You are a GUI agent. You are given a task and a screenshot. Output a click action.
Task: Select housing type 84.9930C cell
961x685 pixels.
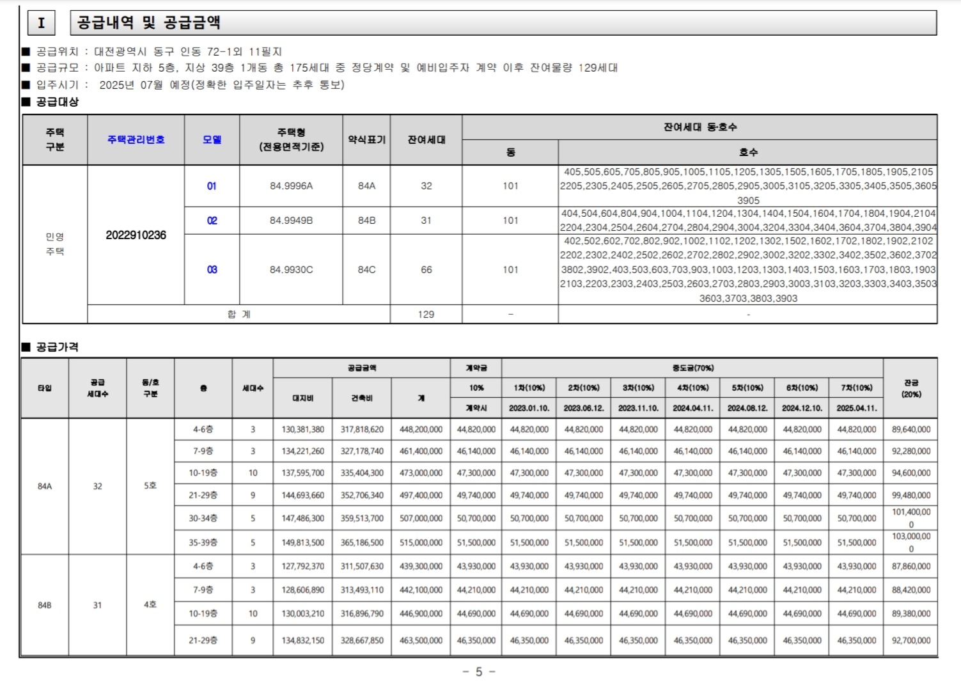point(291,270)
